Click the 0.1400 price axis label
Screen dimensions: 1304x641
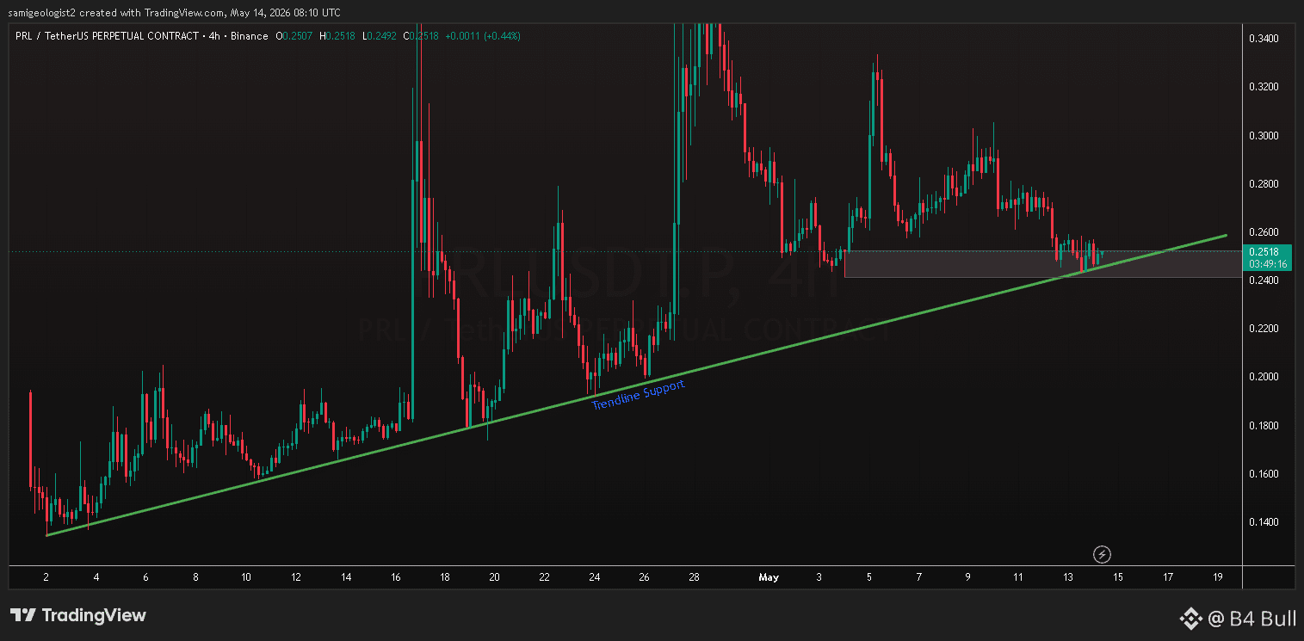(x=1263, y=522)
